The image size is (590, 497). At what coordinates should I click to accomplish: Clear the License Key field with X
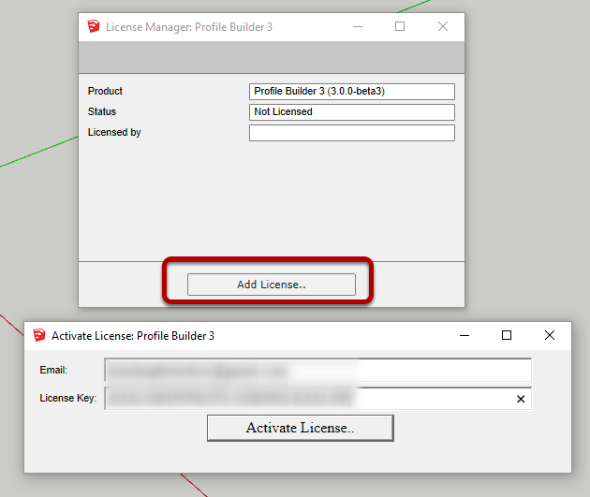coord(521,400)
